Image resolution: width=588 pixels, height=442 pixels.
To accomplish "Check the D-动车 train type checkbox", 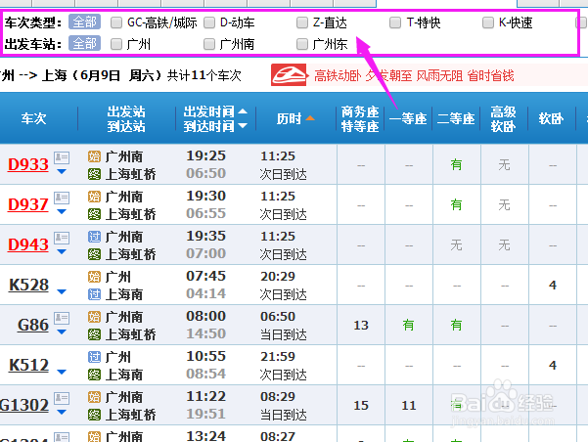I will [x=209, y=22].
